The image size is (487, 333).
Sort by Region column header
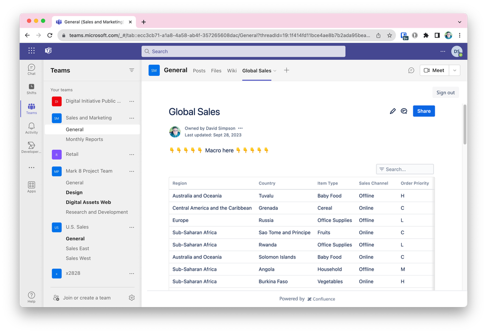click(179, 183)
